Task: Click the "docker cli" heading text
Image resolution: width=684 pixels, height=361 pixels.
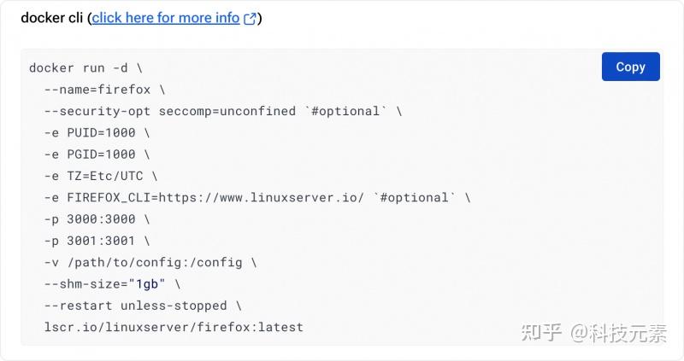Action: (x=51, y=18)
